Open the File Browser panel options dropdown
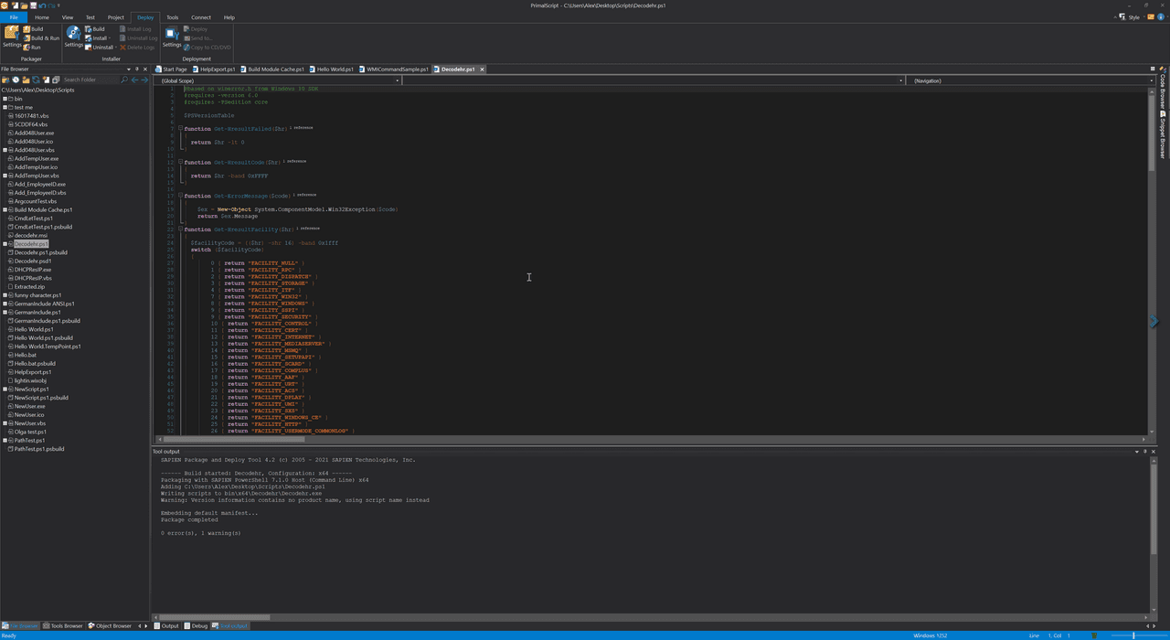 pyautogui.click(x=127, y=69)
